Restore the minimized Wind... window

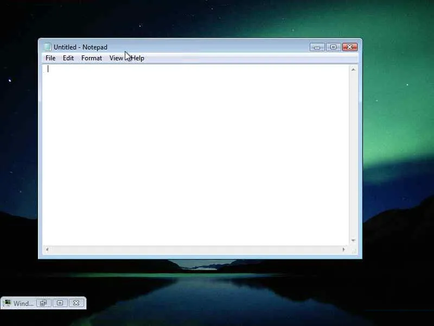pyautogui.click(x=43, y=303)
